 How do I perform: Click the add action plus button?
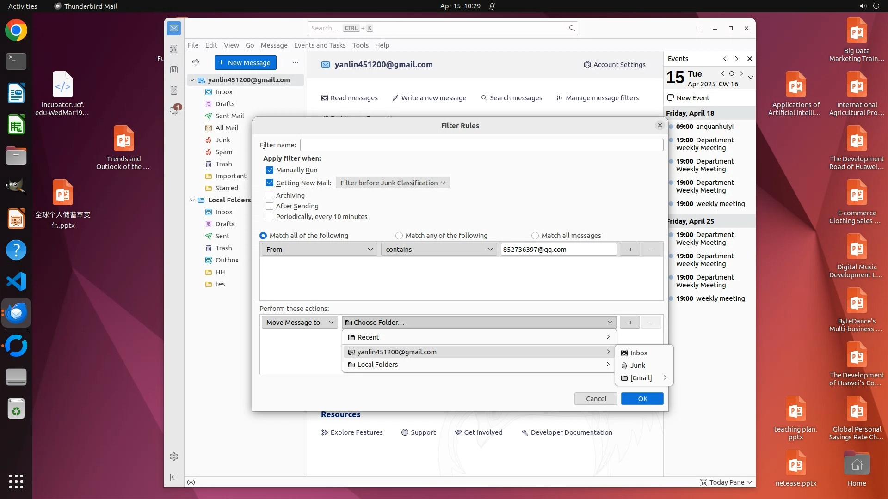[630, 323]
